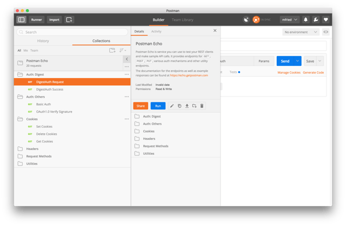Open a new window with the plus-window icon
This screenshot has height=226, width=346.
[69, 19]
